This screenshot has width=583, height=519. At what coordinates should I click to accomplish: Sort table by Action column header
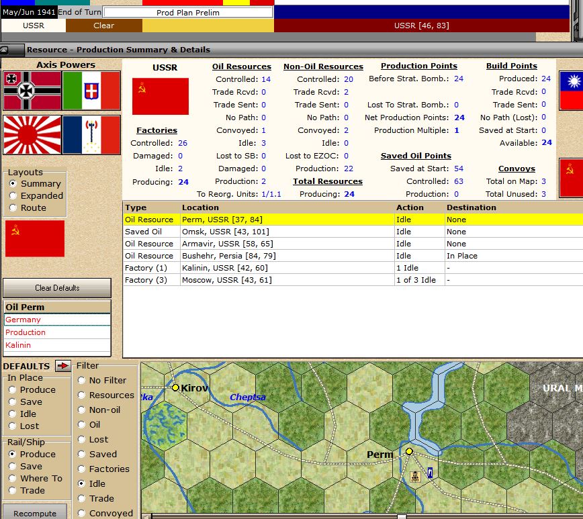click(419, 207)
